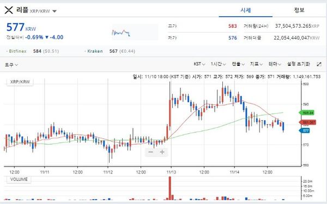Click the XRP Ripple logo icon

(x=9, y=10)
